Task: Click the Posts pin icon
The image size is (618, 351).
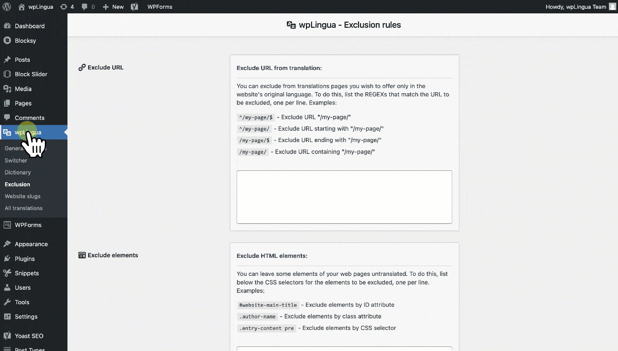Action: [7, 59]
